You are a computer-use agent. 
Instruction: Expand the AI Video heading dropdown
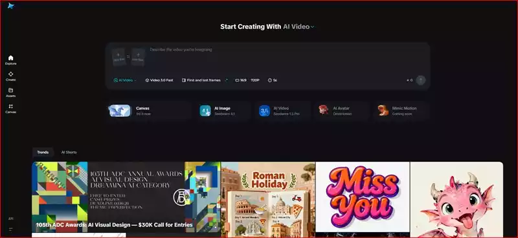tap(299, 27)
